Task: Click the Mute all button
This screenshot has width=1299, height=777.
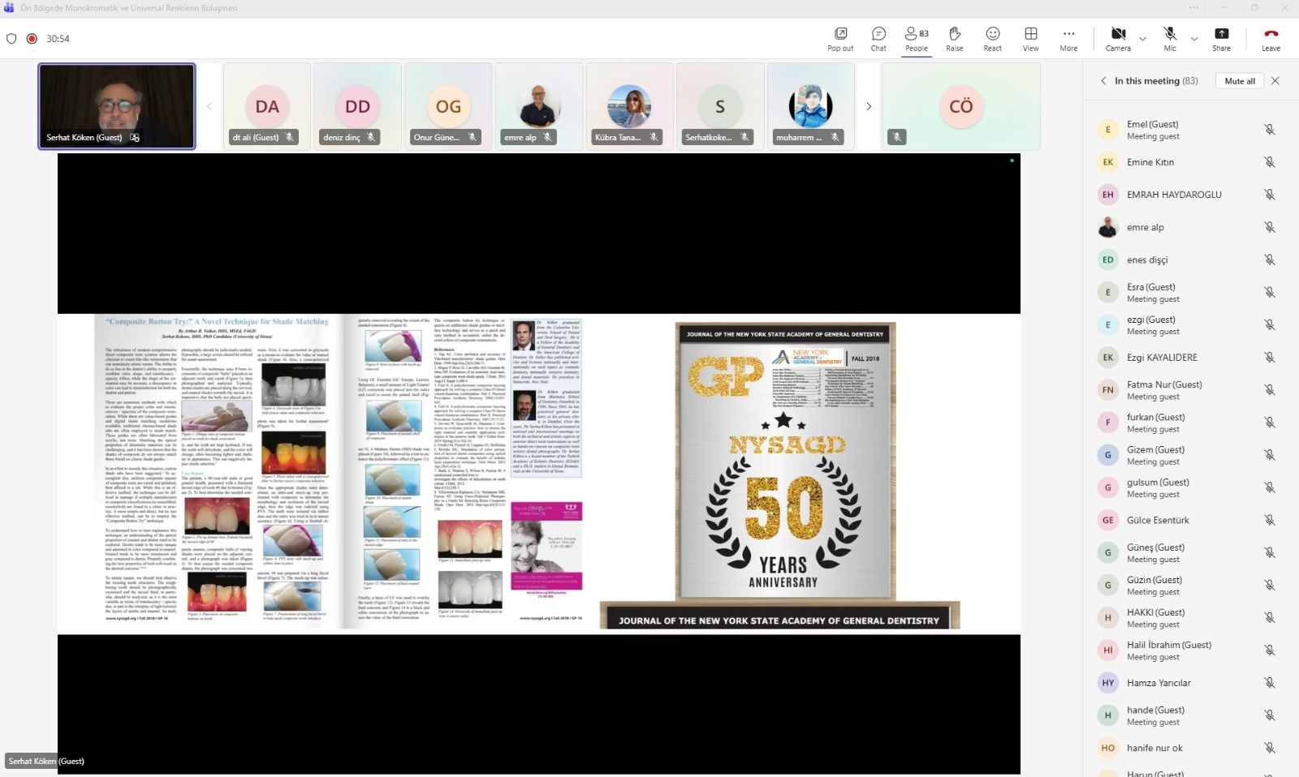Action: (1239, 81)
